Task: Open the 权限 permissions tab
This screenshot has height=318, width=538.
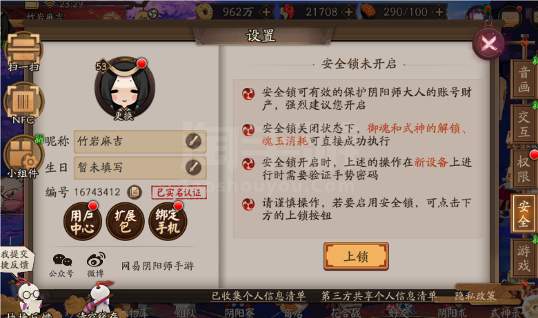Action: click(x=524, y=169)
